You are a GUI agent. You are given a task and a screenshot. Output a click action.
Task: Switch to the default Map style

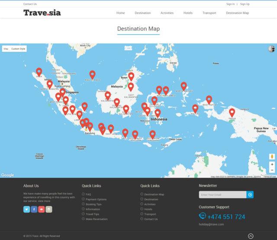coord(6,49)
